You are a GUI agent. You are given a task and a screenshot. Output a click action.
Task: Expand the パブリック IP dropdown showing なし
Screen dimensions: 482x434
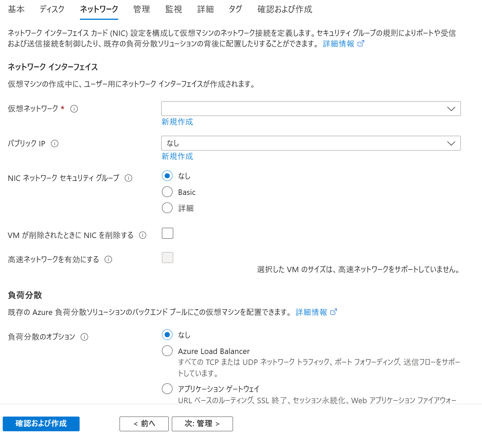(x=311, y=143)
